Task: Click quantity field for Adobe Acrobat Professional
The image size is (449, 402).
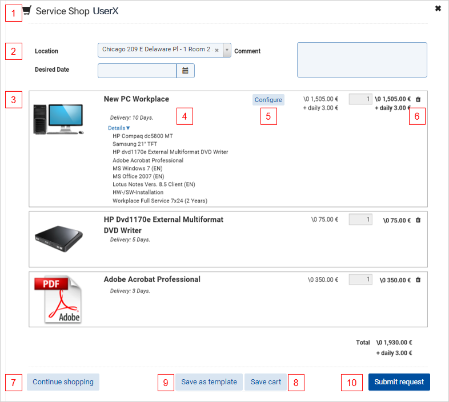Action: point(360,279)
